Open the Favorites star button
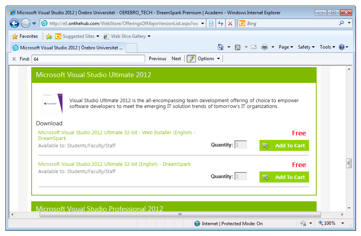This screenshot has width=361, height=236. click(25, 36)
